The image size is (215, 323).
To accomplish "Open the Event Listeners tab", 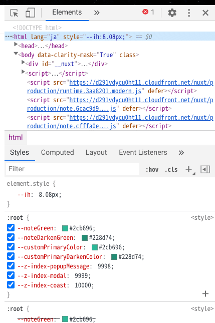I will coord(143,152).
